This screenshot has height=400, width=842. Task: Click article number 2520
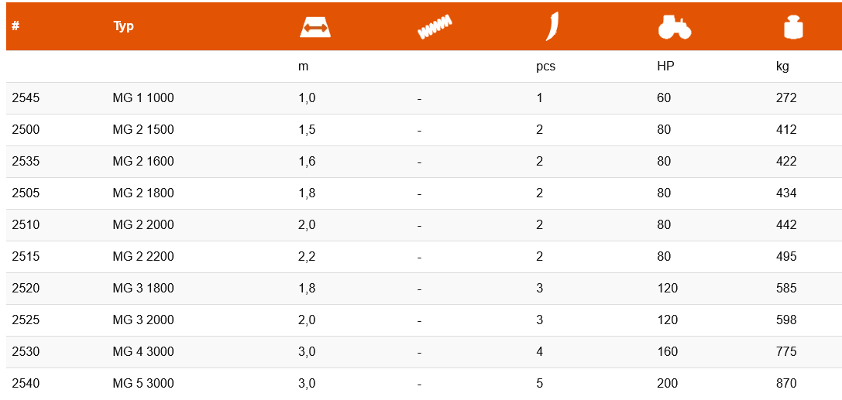(x=26, y=289)
